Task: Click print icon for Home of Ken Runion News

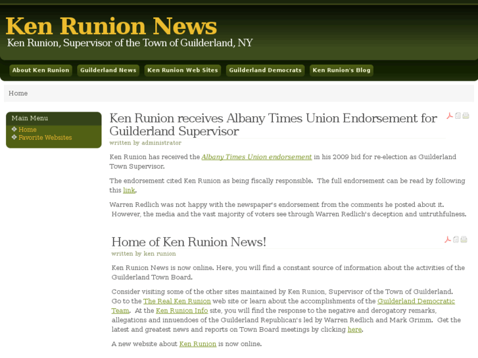Action: 464,240
